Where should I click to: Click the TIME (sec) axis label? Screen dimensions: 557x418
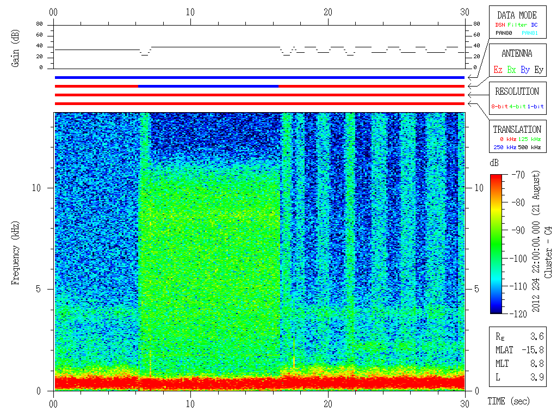(x=509, y=401)
